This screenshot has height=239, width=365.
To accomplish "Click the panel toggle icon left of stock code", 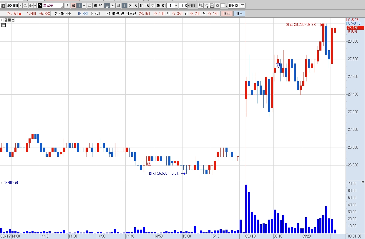I will coord(3,6).
